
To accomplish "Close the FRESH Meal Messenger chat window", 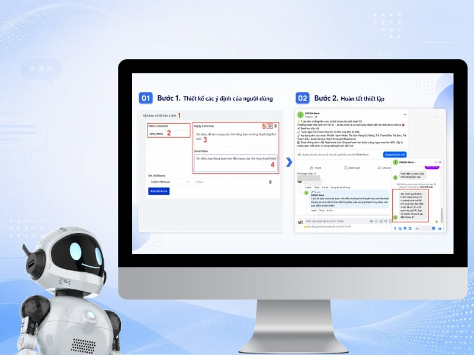I will tap(440, 162).
